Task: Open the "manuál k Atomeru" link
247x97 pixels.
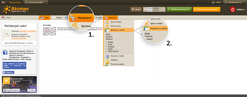Action: (28, 31)
